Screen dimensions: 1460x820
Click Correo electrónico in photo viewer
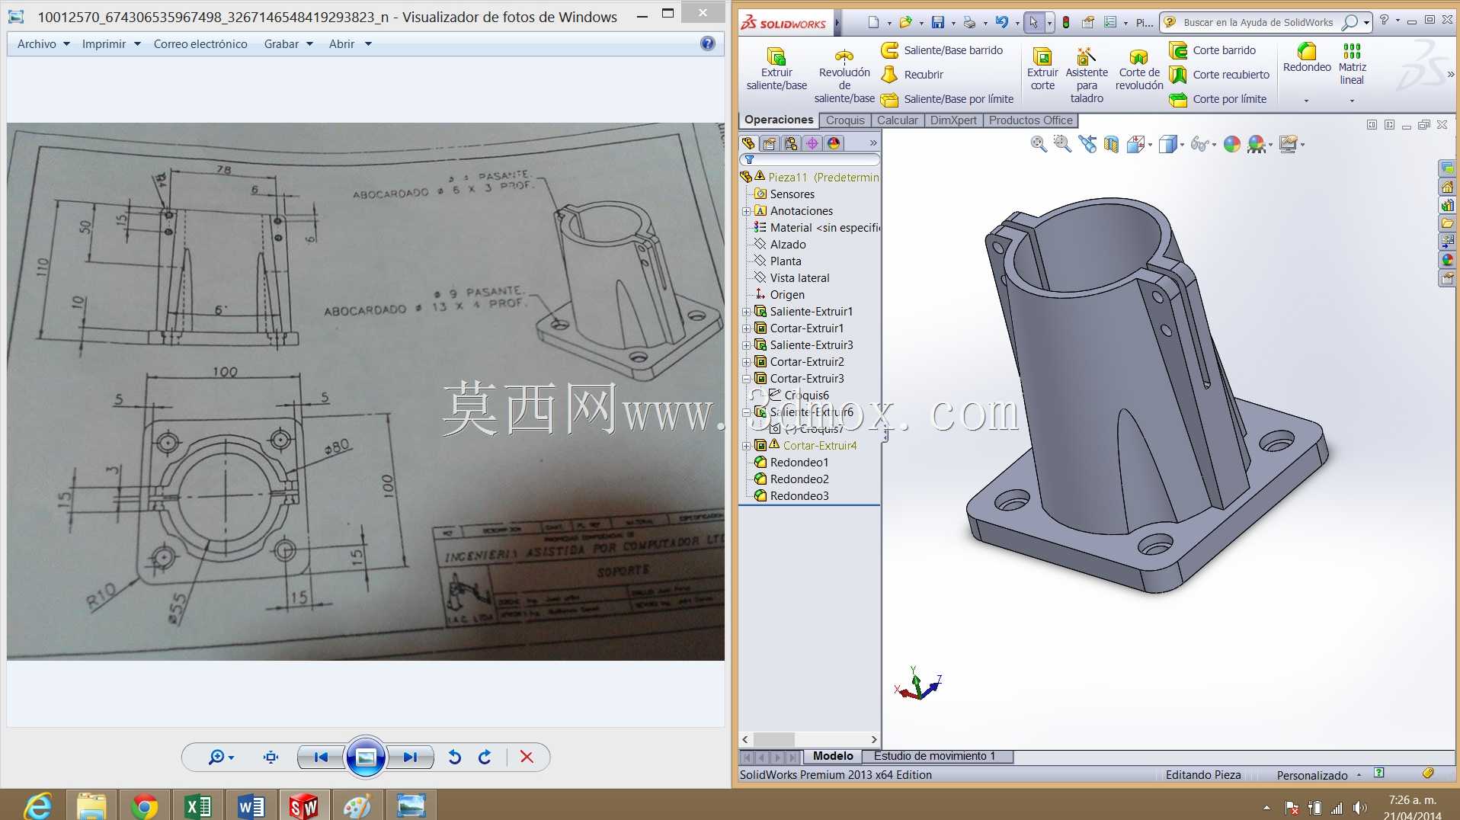(x=200, y=44)
